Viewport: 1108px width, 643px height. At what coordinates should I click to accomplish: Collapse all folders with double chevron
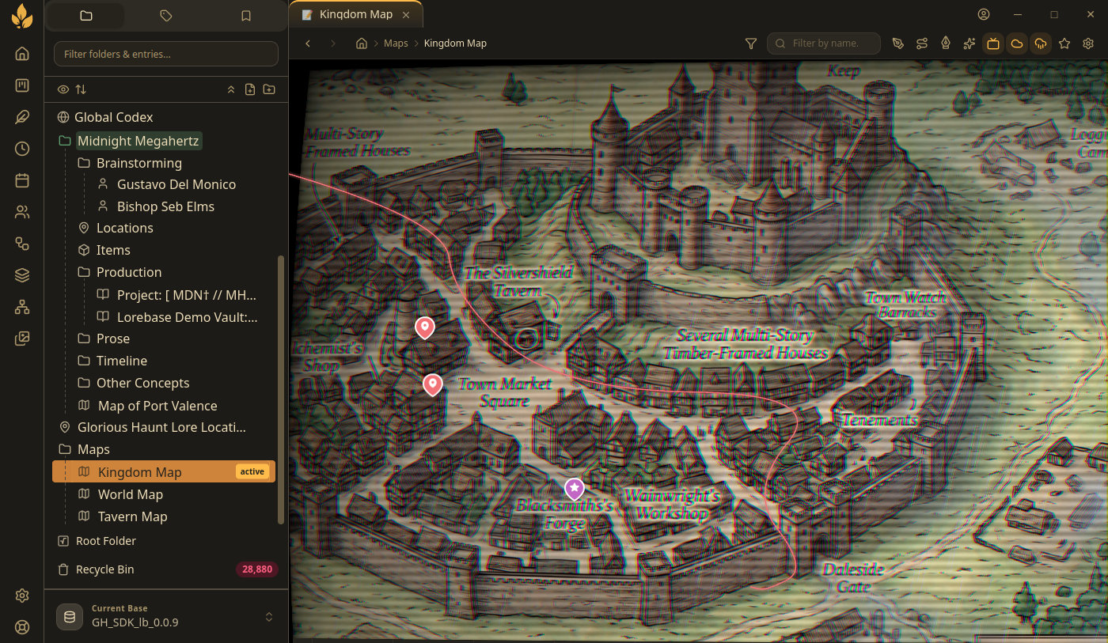pos(231,89)
